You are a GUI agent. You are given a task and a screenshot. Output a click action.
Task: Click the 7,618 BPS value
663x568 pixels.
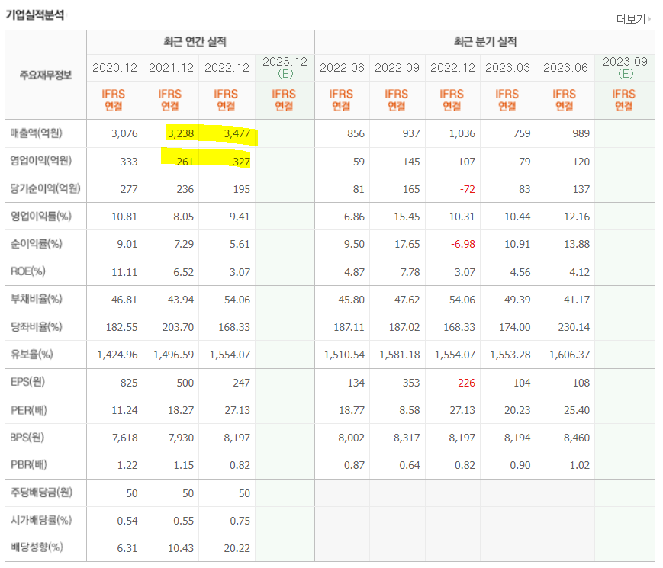pos(124,438)
